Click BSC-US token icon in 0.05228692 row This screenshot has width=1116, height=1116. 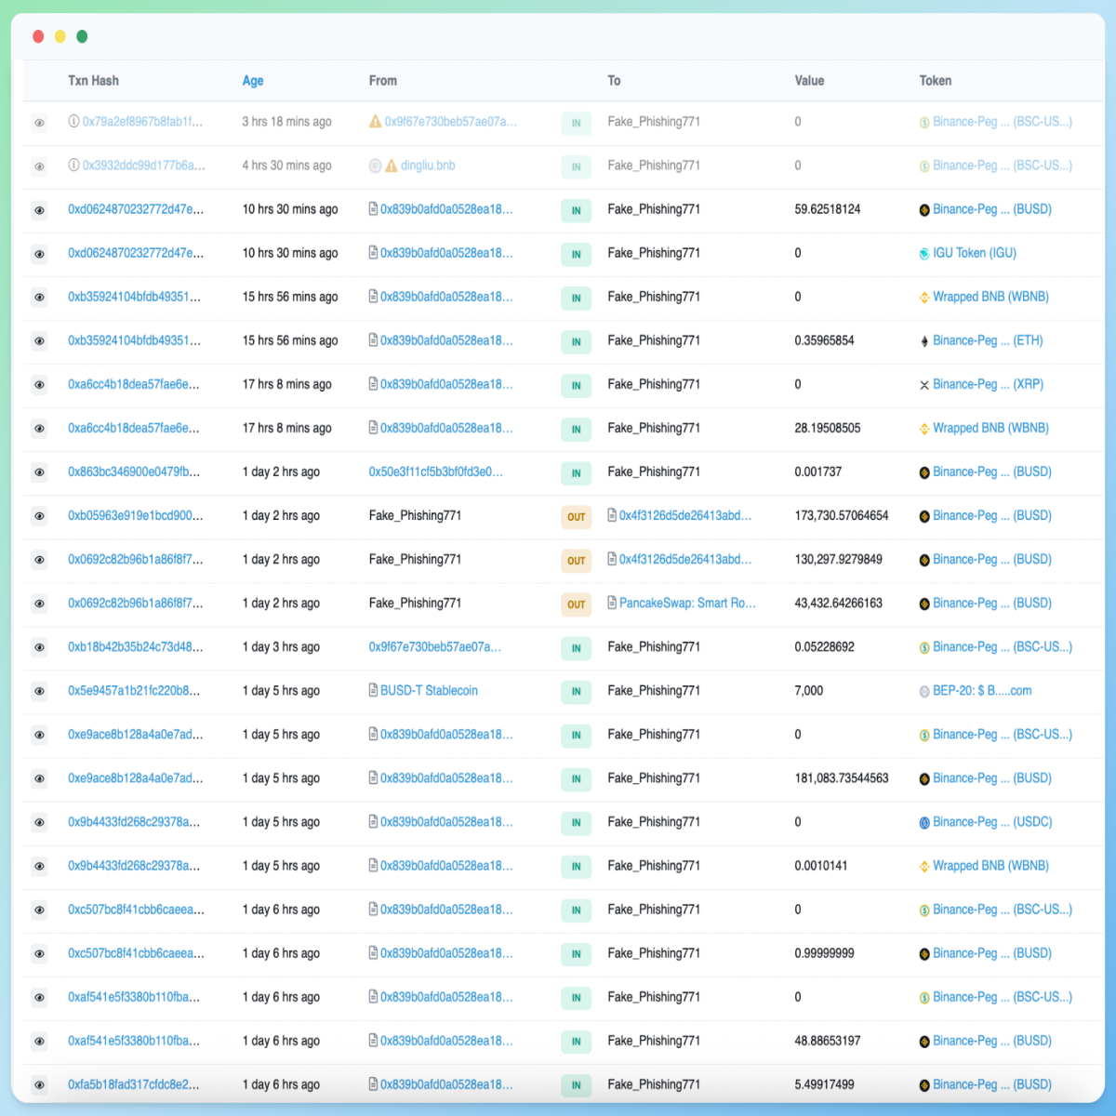click(x=924, y=648)
